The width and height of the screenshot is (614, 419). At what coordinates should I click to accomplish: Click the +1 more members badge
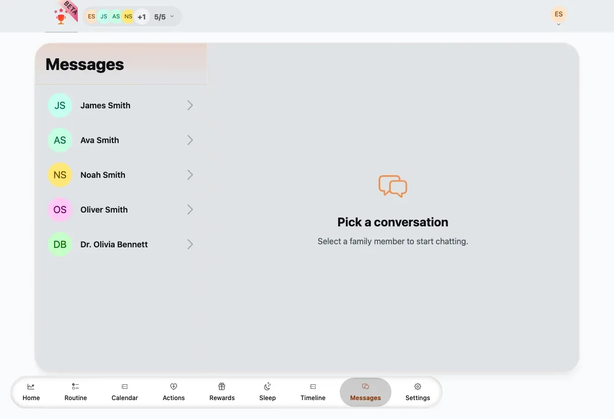tap(142, 17)
